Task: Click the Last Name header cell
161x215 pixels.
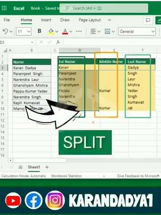Action: 141,62
